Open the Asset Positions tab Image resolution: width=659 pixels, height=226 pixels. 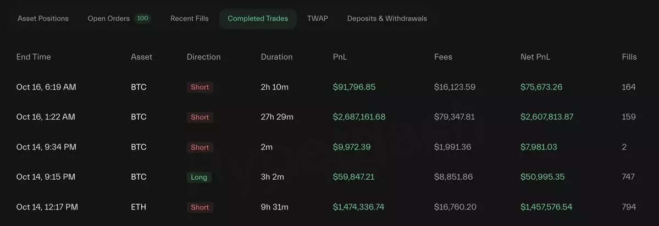point(43,19)
